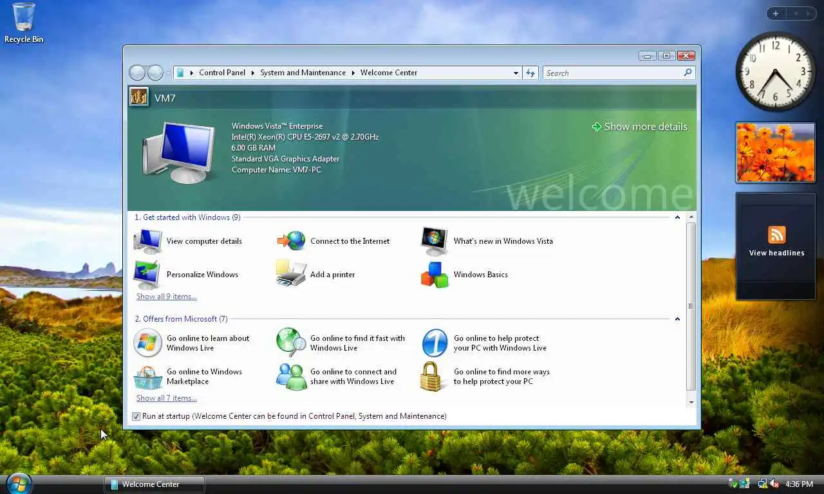Screen dimensions: 824x494
Task: Click the network tray icon
Action: 762,484
